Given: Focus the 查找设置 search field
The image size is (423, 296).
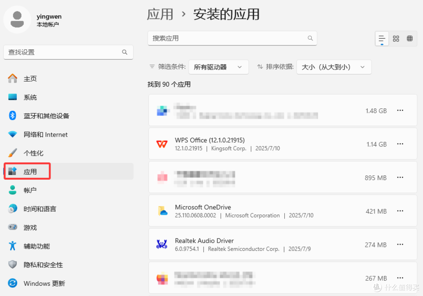Looking at the screenshot, I should 69,52.
